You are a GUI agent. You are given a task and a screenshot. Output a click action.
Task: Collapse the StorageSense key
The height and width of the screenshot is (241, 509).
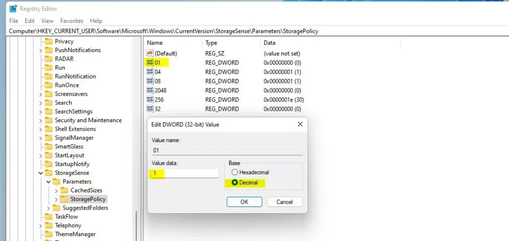(x=41, y=173)
